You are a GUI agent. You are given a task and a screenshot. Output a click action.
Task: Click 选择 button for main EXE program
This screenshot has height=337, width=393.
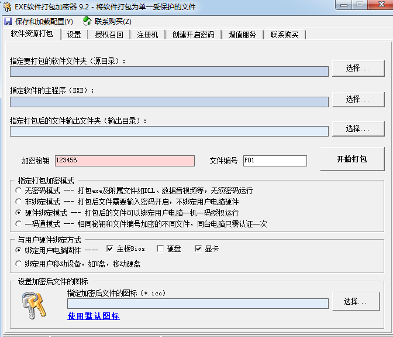[x=358, y=100]
